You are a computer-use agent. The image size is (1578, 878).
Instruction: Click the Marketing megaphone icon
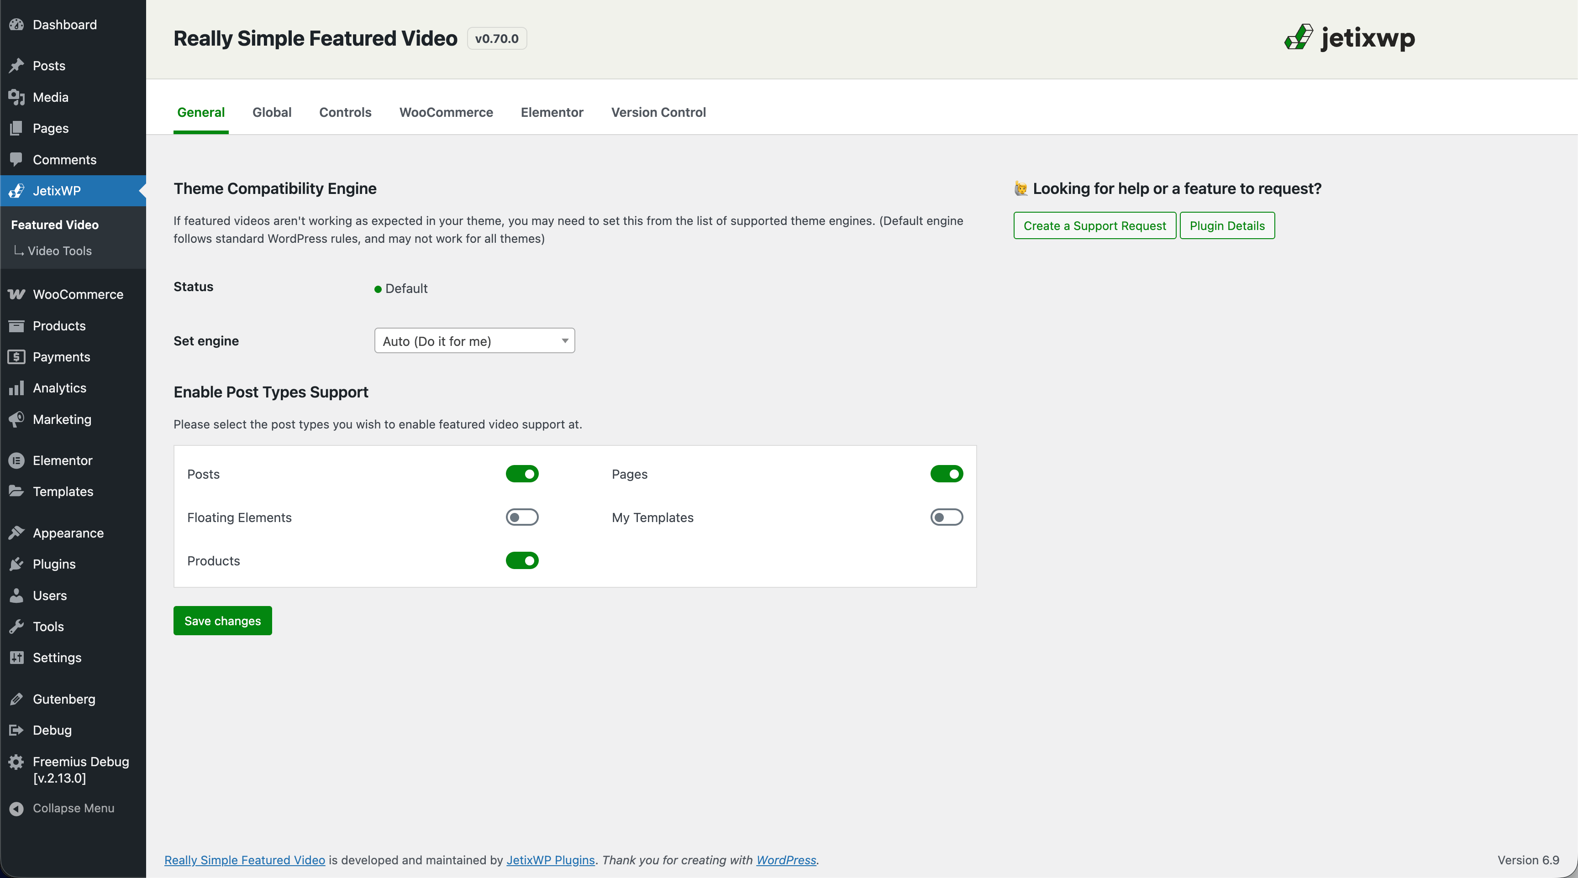point(16,419)
